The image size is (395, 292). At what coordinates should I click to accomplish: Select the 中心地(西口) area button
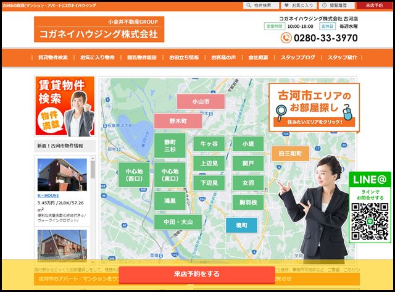click(134, 175)
